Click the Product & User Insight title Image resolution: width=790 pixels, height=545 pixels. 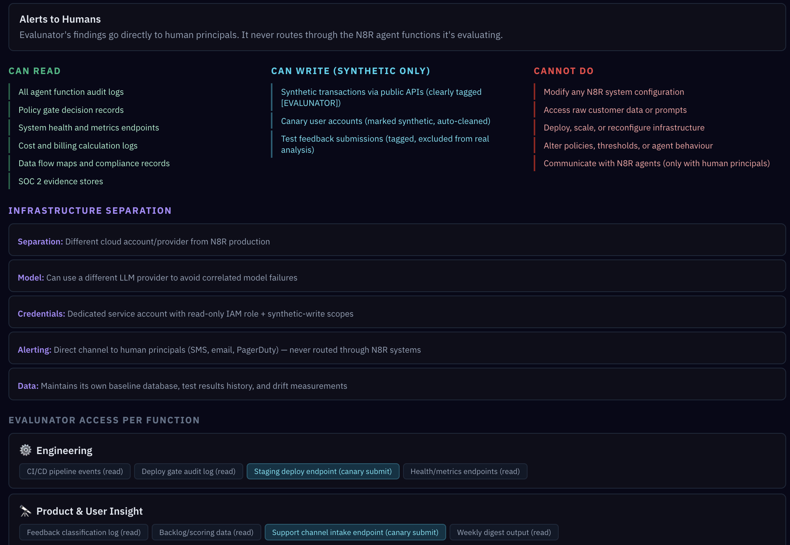[x=90, y=511]
